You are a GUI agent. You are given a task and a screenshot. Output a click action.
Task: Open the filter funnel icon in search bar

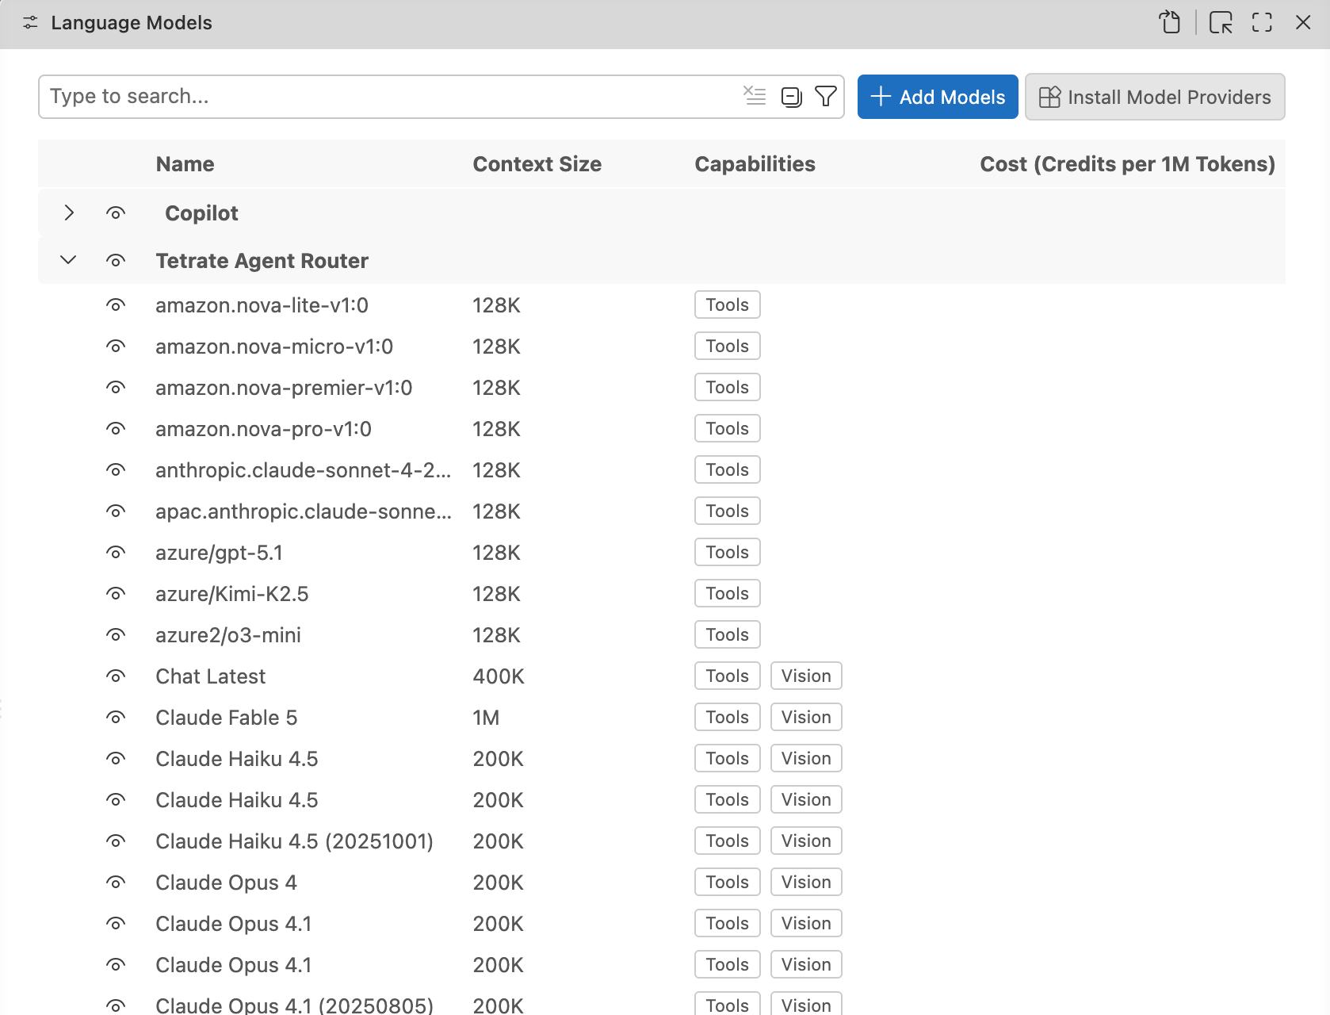pyautogui.click(x=826, y=96)
